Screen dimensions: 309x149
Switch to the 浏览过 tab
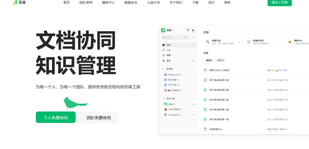pos(220,60)
